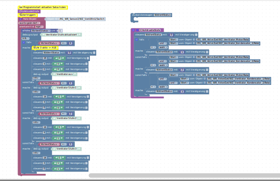
Task: Click the Objekt ID field '/EG_WR_Sensor2/WZ_Vent.Btn1/Switch'
Action: tap(82, 19)
